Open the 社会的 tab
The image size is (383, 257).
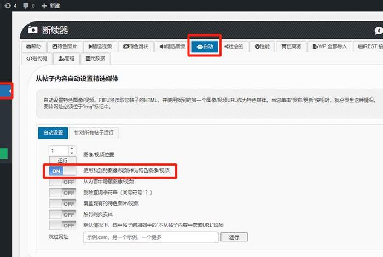click(234, 46)
